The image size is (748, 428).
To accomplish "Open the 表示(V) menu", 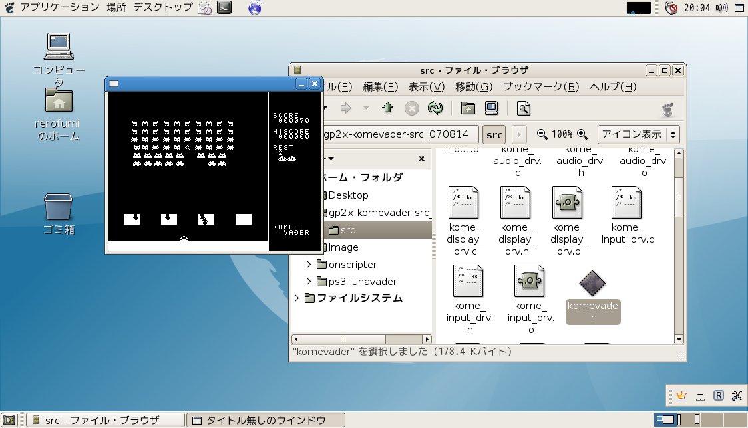I will tap(427, 87).
